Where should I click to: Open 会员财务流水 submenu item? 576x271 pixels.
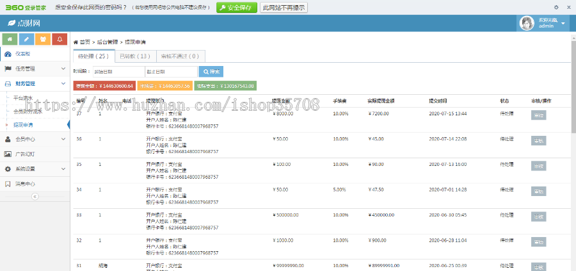[28, 111]
